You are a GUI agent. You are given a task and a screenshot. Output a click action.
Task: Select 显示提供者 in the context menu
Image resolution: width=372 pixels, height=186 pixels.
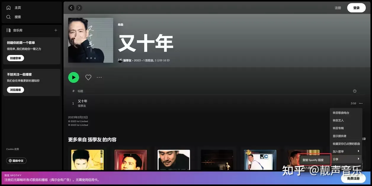(x=346, y=136)
